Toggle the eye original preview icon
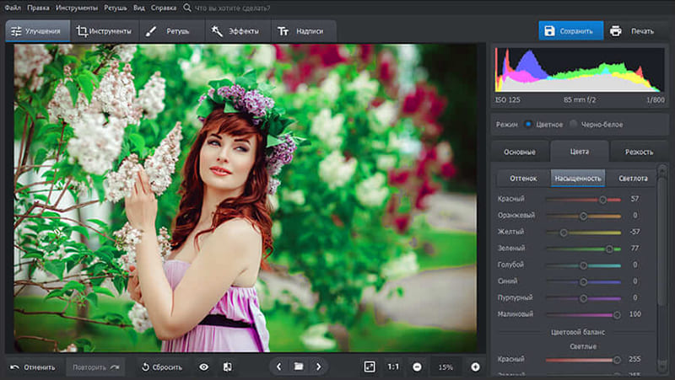The height and width of the screenshot is (380, 675). 203,367
